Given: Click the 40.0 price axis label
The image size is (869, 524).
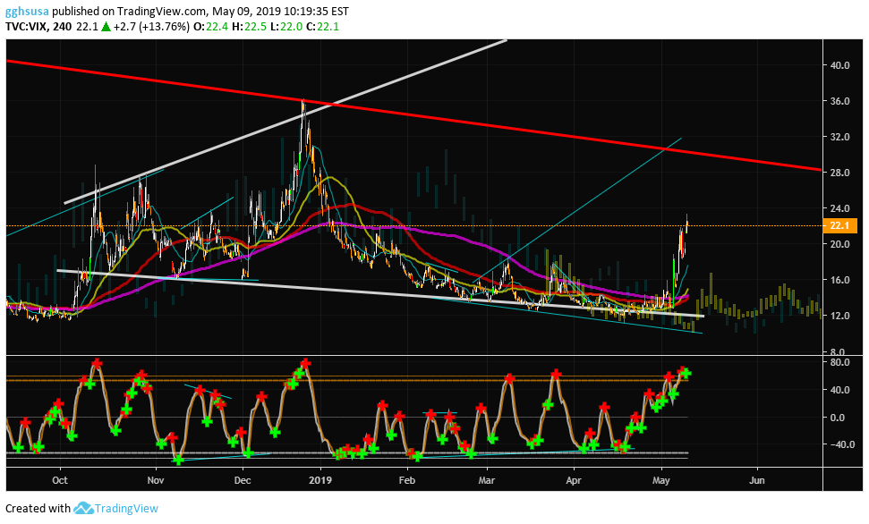Looking at the screenshot, I should 839,65.
